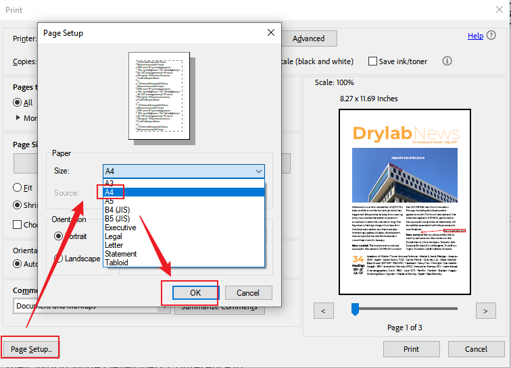Image resolution: width=511 pixels, height=368 pixels.
Task: Click the Save ink/toner info icon
Action: click(447, 61)
